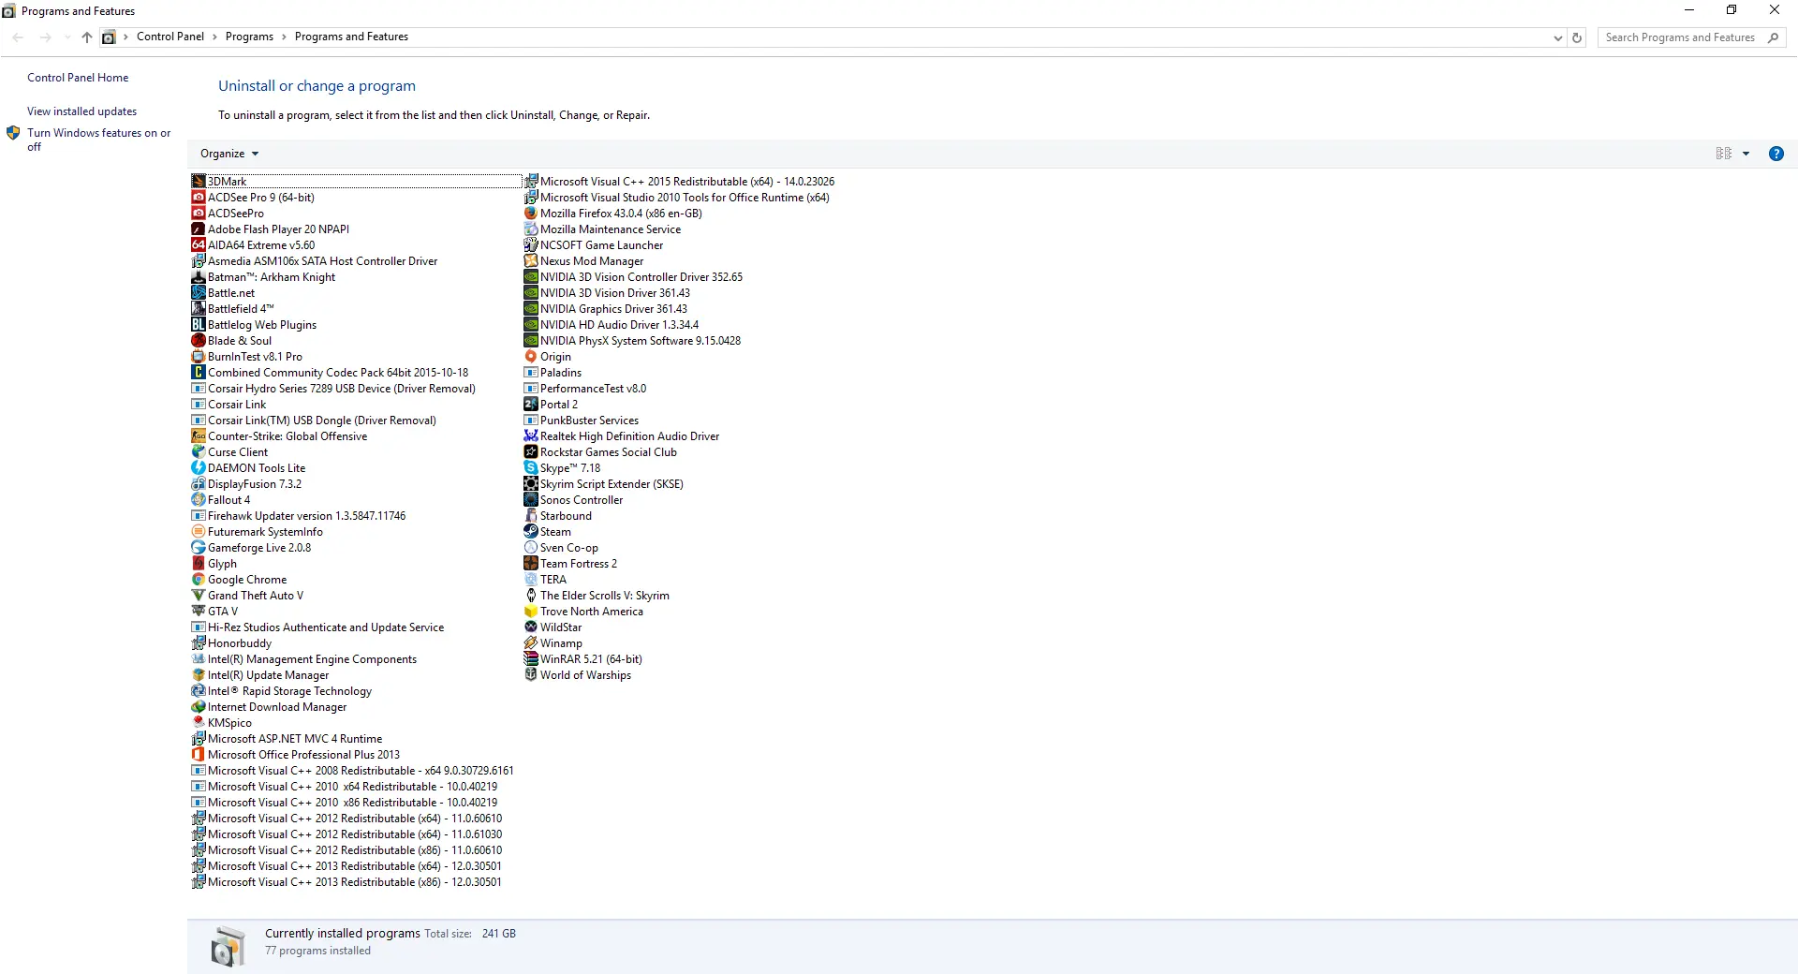
Task: Click the Team Fortress 2 icon
Action: (x=531, y=564)
